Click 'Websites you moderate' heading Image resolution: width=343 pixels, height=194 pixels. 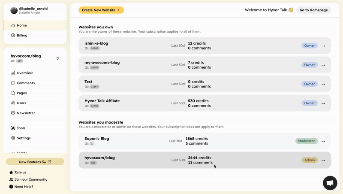tap(101, 122)
